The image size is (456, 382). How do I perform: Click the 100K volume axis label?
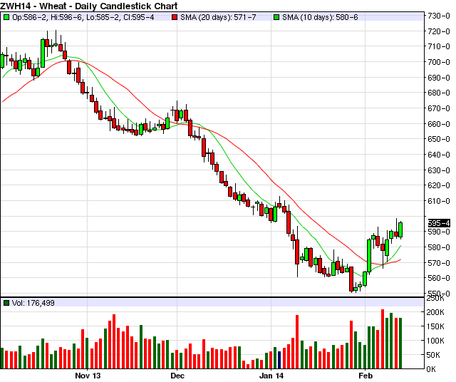(x=435, y=341)
